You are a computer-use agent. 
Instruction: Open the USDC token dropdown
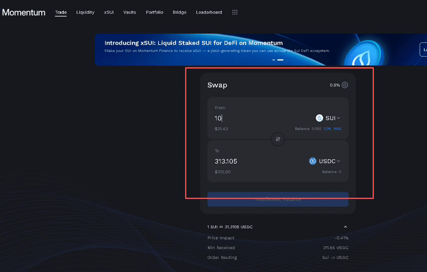point(326,161)
